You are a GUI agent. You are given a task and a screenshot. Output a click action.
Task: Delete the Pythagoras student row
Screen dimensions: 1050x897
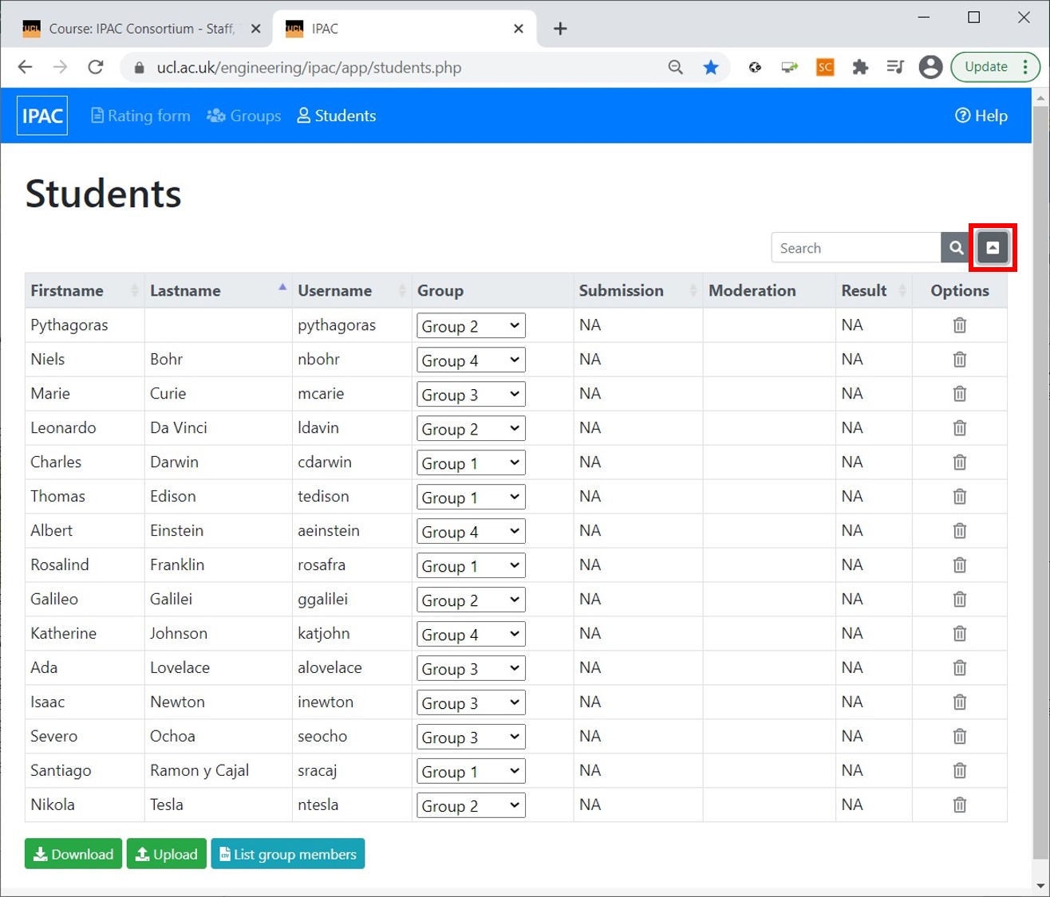(960, 325)
